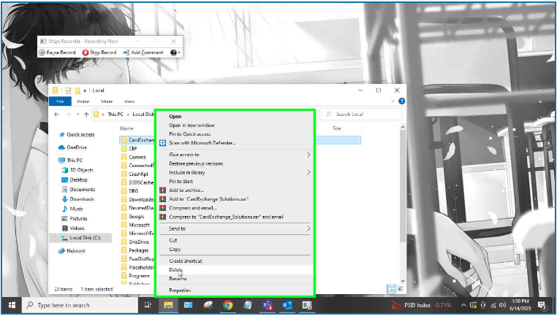557x316 pixels.
Task: Choose Compress and email
Action: [x=235, y=208]
